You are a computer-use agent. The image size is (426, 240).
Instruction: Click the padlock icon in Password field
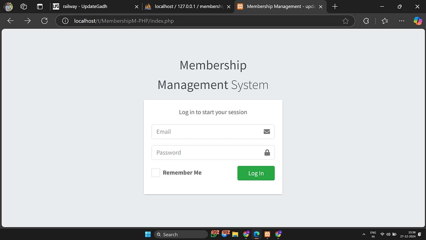click(267, 152)
